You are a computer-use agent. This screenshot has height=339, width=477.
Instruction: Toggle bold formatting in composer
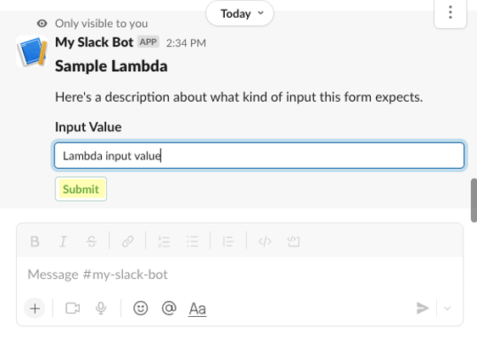coord(35,242)
